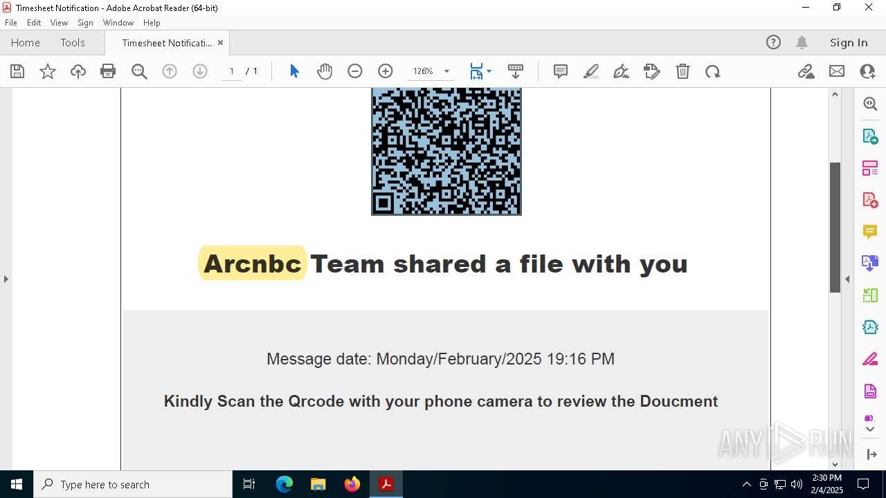Show more tools with sidebar down chevron
886x498 pixels.
(x=870, y=430)
